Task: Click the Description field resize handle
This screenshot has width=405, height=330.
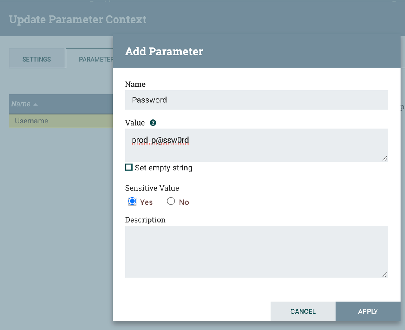Action: pyautogui.click(x=385, y=275)
